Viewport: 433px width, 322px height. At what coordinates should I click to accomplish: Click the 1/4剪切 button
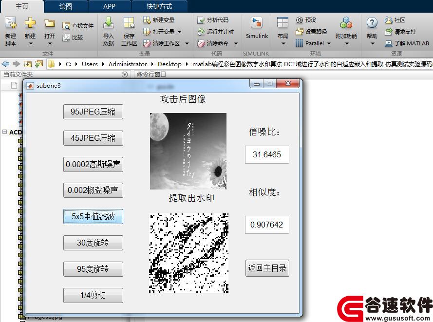click(93, 296)
